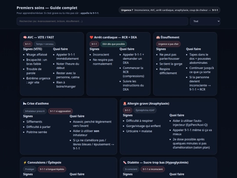Click Asseoir, penché légèrement vers l'avant
This screenshot has height=178, width=237.
pyautogui.click(x=92, y=124)
